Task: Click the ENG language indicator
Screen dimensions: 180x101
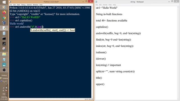Action: point(4,94)
